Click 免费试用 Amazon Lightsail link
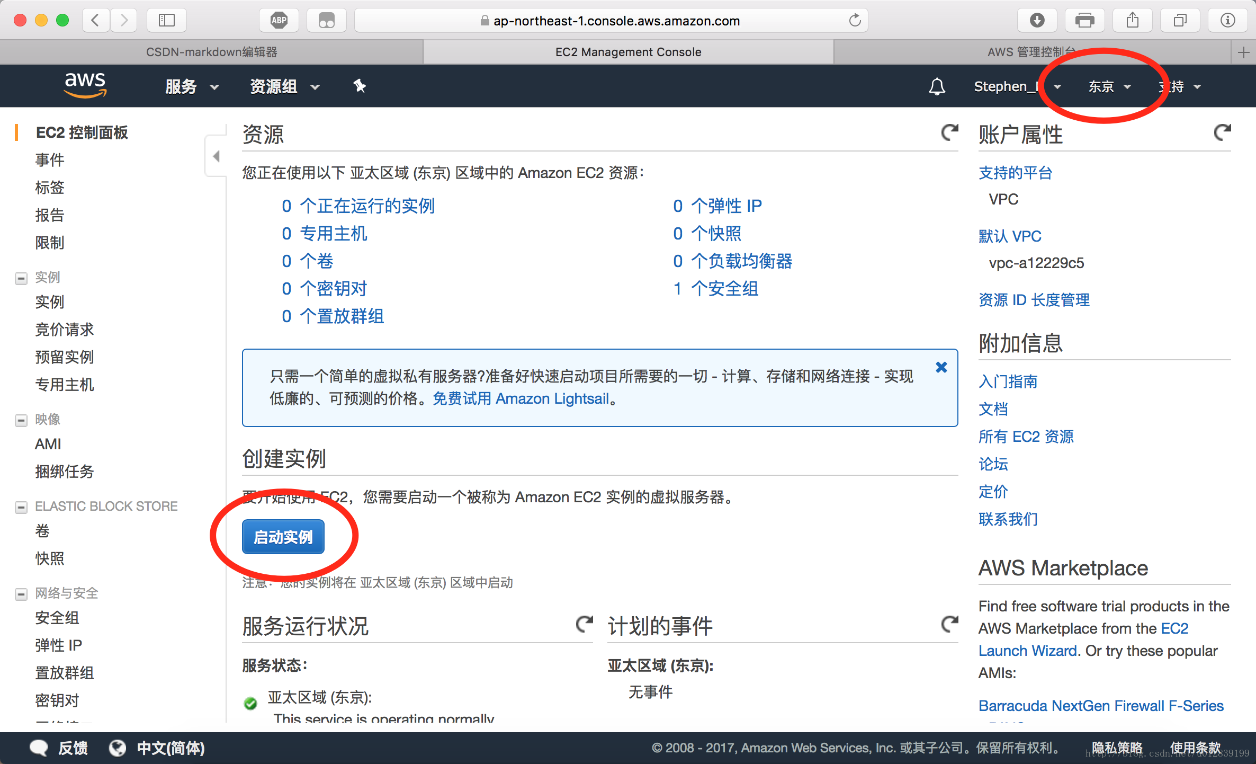1256x764 pixels. pos(521,398)
